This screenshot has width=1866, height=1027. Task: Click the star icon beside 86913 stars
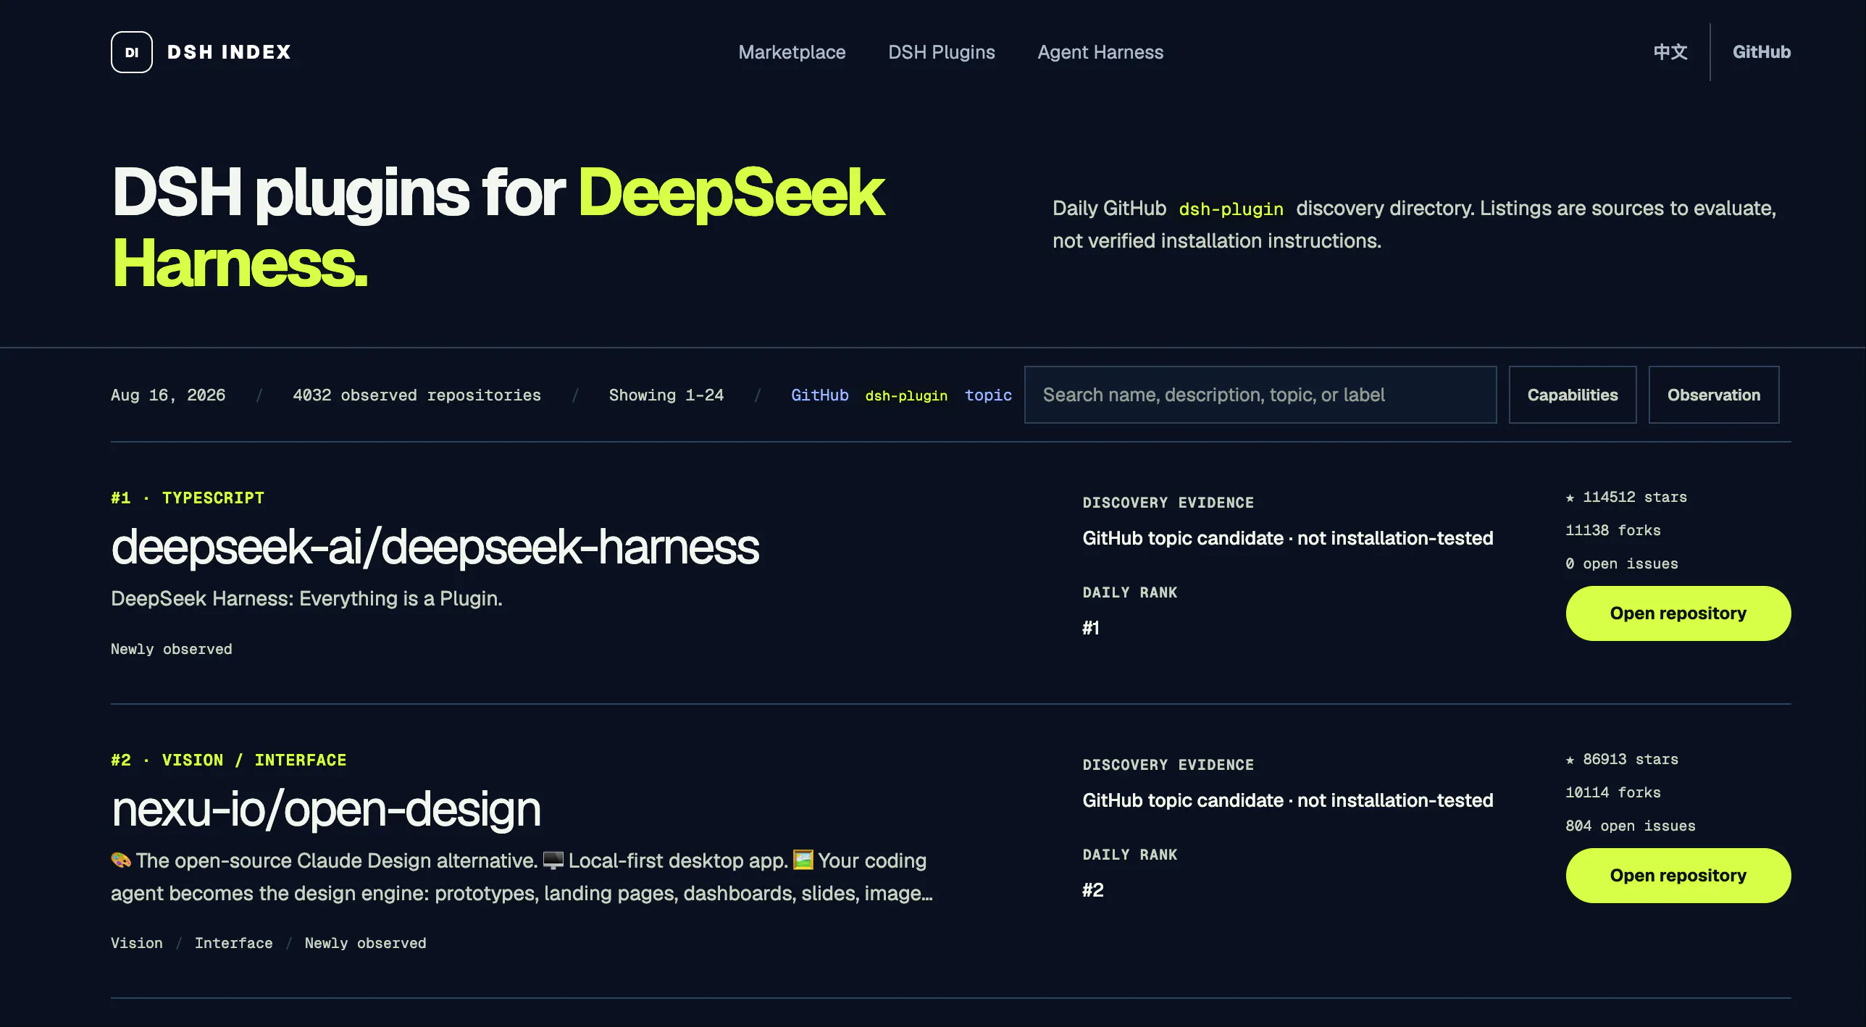pyautogui.click(x=1570, y=760)
